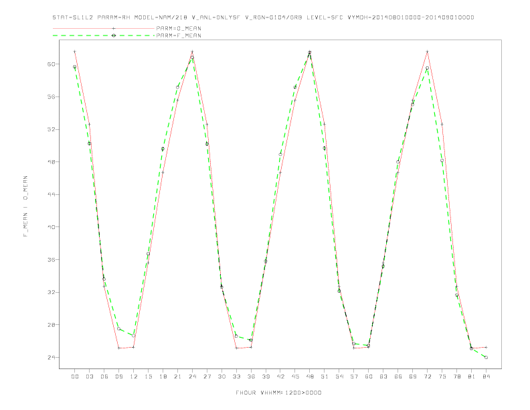Select the F_MEAN circle data point at hour 72
Image resolution: width=530 pixels, height=410 pixels.
[427, 68]
